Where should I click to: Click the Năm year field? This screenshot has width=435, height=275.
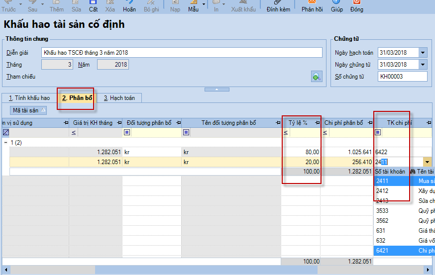point(113,65)
